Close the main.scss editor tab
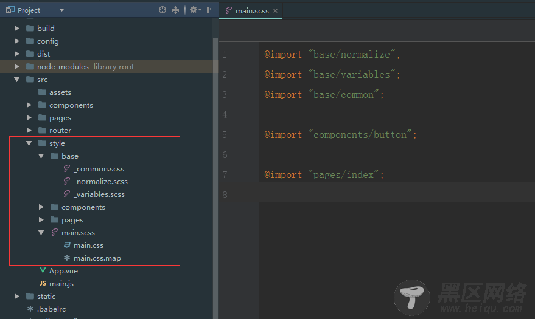The width and height of the screenshot is (535, 319). click(275, 11)
